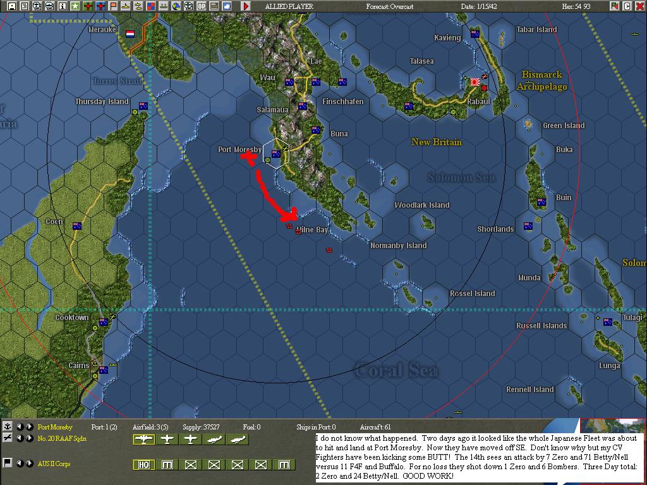Click red plane on blue background icon
Image resolution: width=647 pixels, height=485 pixels.
pyautogui.click(x=100, y=6)
